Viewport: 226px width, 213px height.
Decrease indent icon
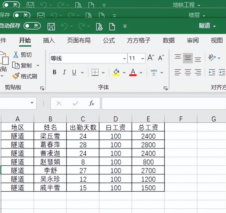pyautogui.click(x=212, y=72)
